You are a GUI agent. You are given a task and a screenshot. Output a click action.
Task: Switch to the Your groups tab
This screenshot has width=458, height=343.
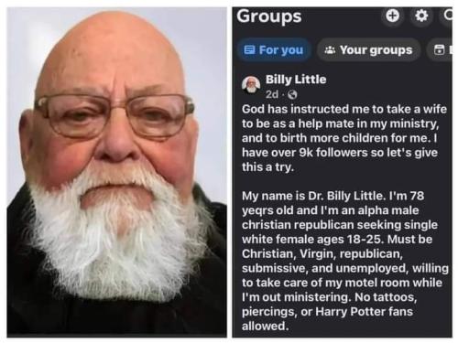point(369,49)
